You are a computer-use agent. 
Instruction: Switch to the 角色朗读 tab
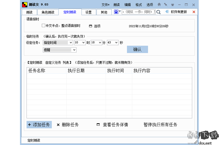coord(48,12)
